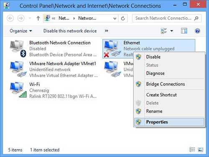Refresh the Network Connections view
Viewport: 209px width, 157px height.
pos(123,18)
